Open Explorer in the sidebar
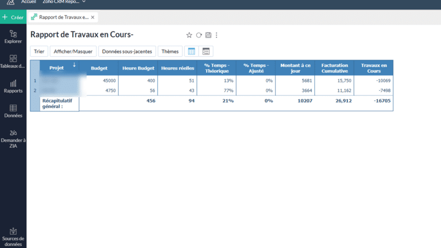This screenshot has height=248, width=441. click(x=13, y=37)
